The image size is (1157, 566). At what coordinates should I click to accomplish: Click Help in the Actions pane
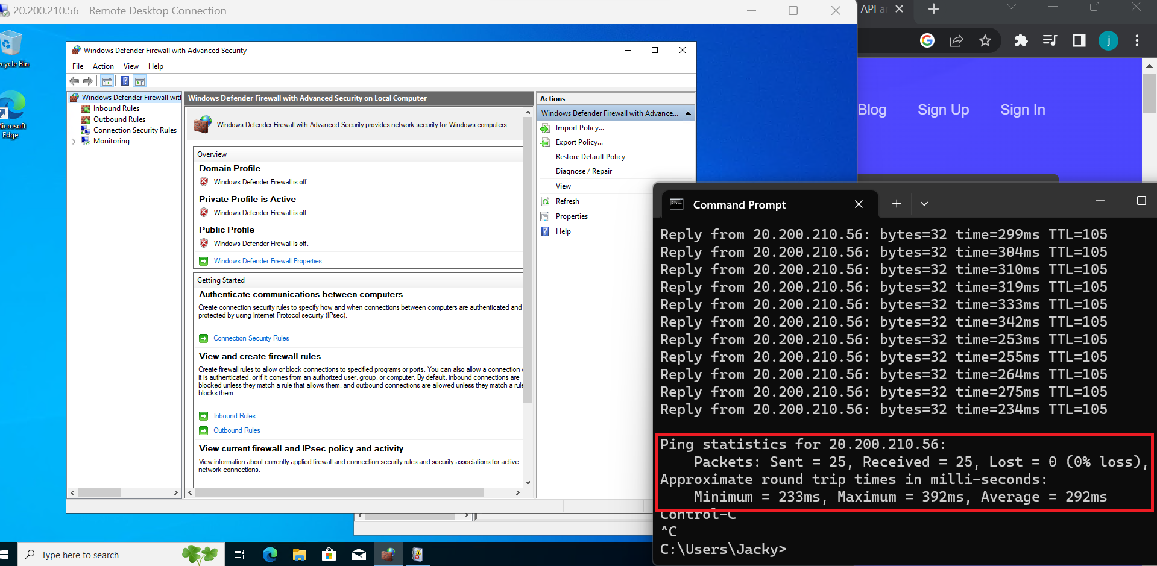pyautogui.click(x=563, y=231)
